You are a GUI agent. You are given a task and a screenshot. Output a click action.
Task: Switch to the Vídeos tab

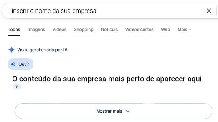pyautogui.click(x=59, y=29)
